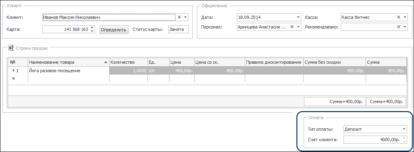The image size is (414, 152).
Task: Click the Сумма без скидки cell in row 1
Action: pos(334,71)
